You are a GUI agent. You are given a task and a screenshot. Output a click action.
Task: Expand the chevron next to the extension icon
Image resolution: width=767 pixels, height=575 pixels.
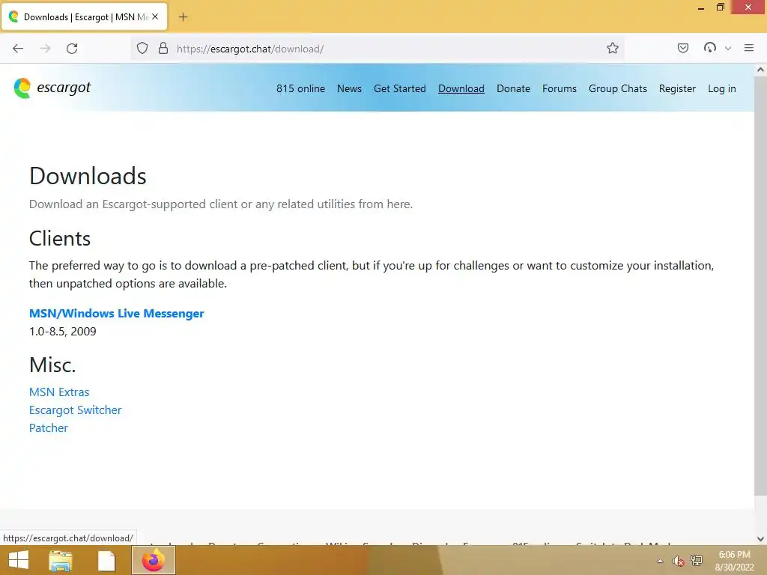pyautogui.click(x=728, y=49)
